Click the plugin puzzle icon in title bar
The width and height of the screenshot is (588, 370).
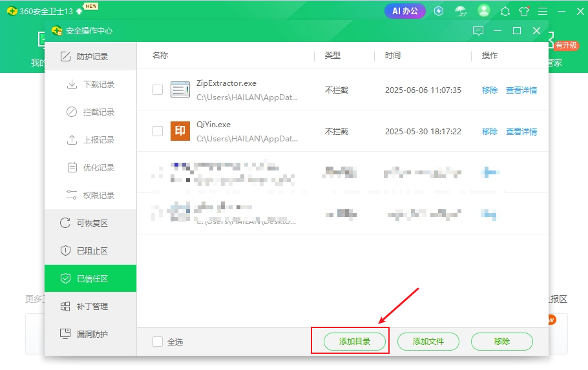505,12
